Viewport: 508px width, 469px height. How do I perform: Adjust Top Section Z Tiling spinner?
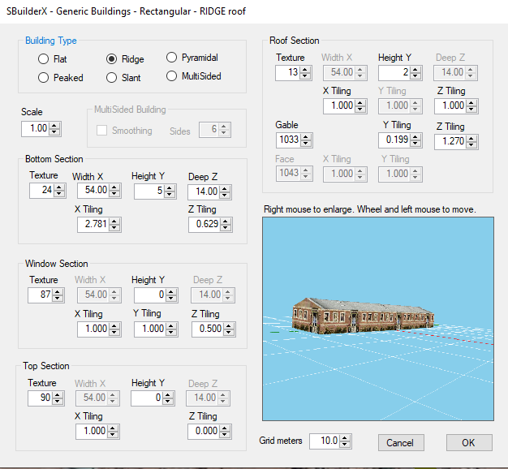pyautogui.click(x=224, y=432)
